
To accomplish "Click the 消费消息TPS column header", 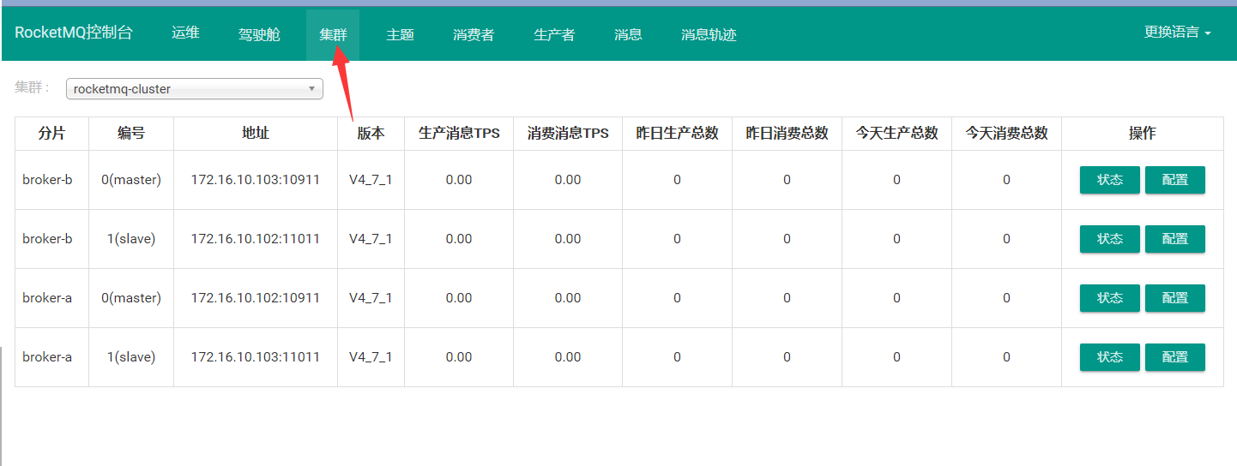I will 568,134.
